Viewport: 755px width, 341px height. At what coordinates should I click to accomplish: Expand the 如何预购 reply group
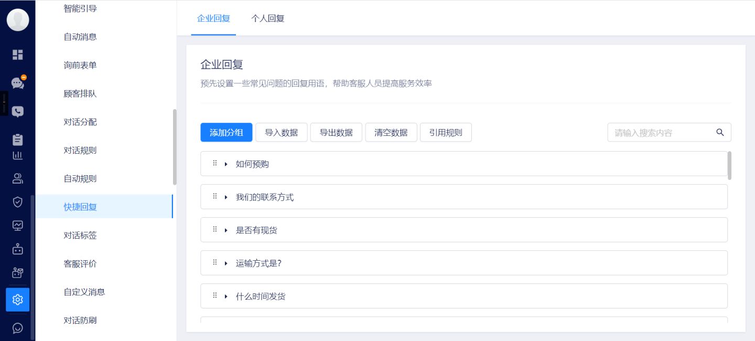[226, 164]
